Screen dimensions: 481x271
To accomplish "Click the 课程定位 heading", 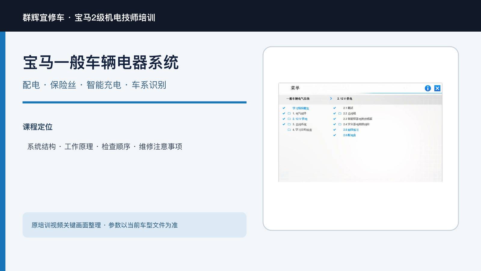I will [38, 127].
